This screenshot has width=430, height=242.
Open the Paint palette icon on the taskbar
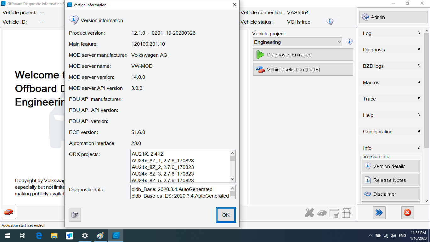(100, 236)
